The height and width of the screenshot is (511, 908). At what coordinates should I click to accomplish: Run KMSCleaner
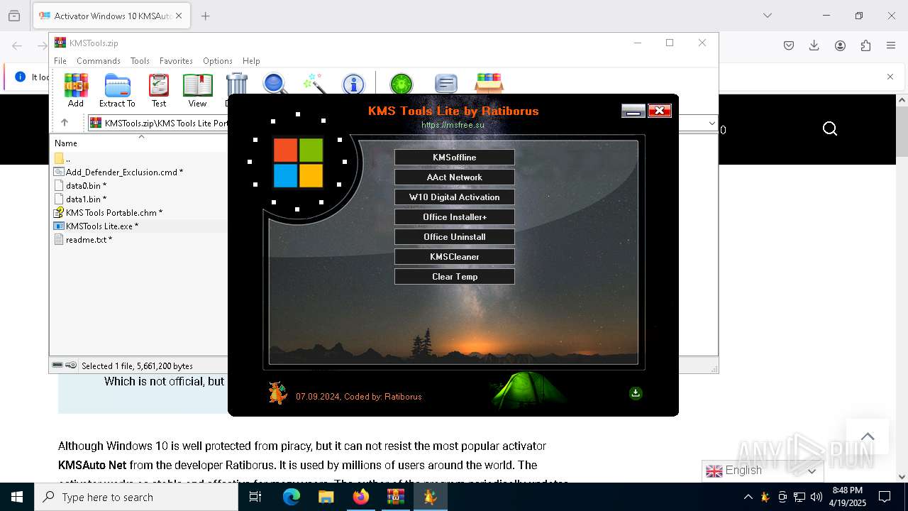pos(455,257)
